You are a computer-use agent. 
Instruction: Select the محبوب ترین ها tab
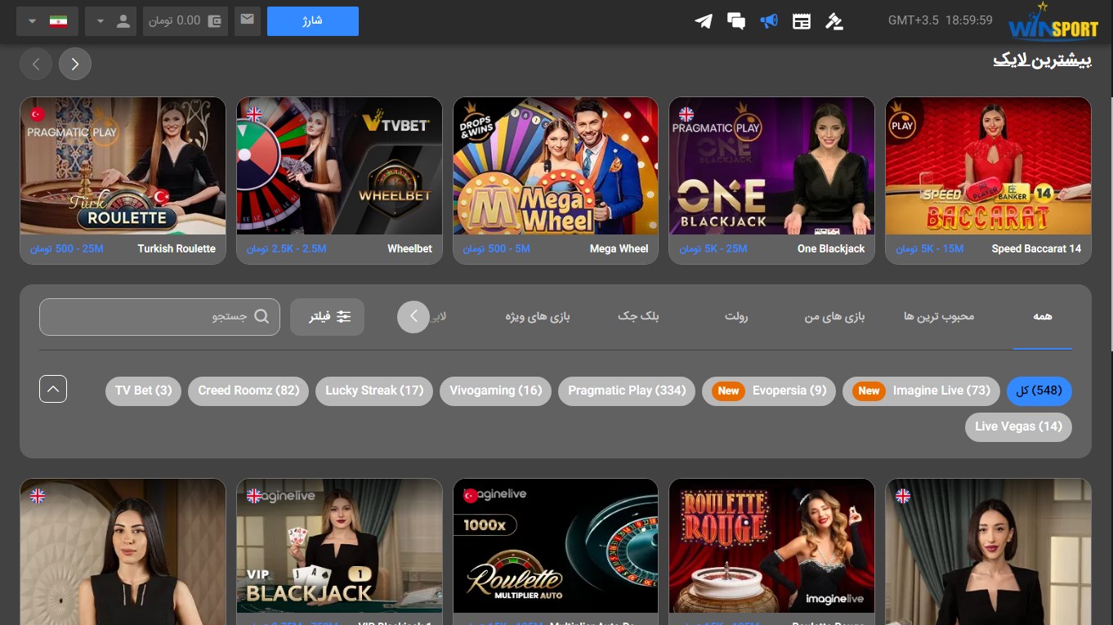tap(939, 316)
